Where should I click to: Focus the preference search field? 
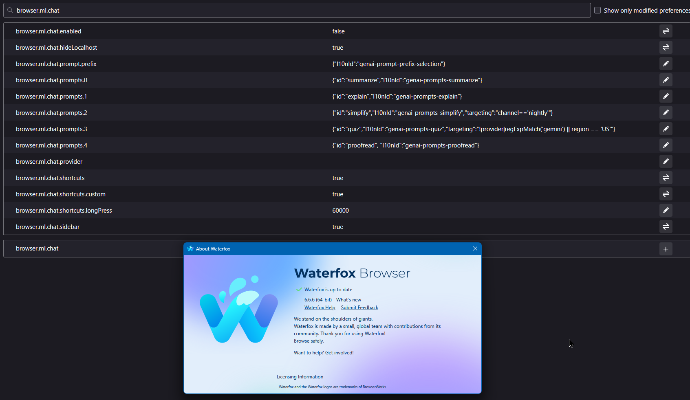point(297,10)
